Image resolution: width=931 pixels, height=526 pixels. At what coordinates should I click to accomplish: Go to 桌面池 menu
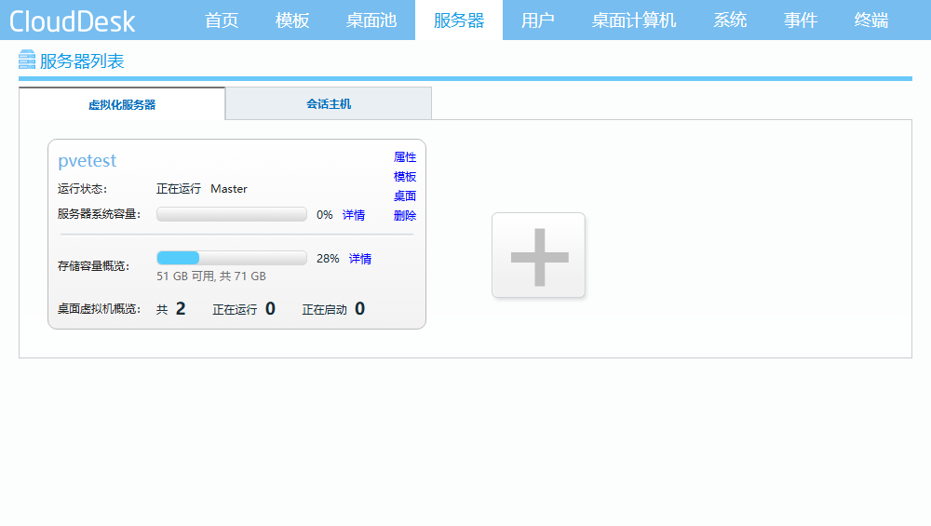[371, 20]
